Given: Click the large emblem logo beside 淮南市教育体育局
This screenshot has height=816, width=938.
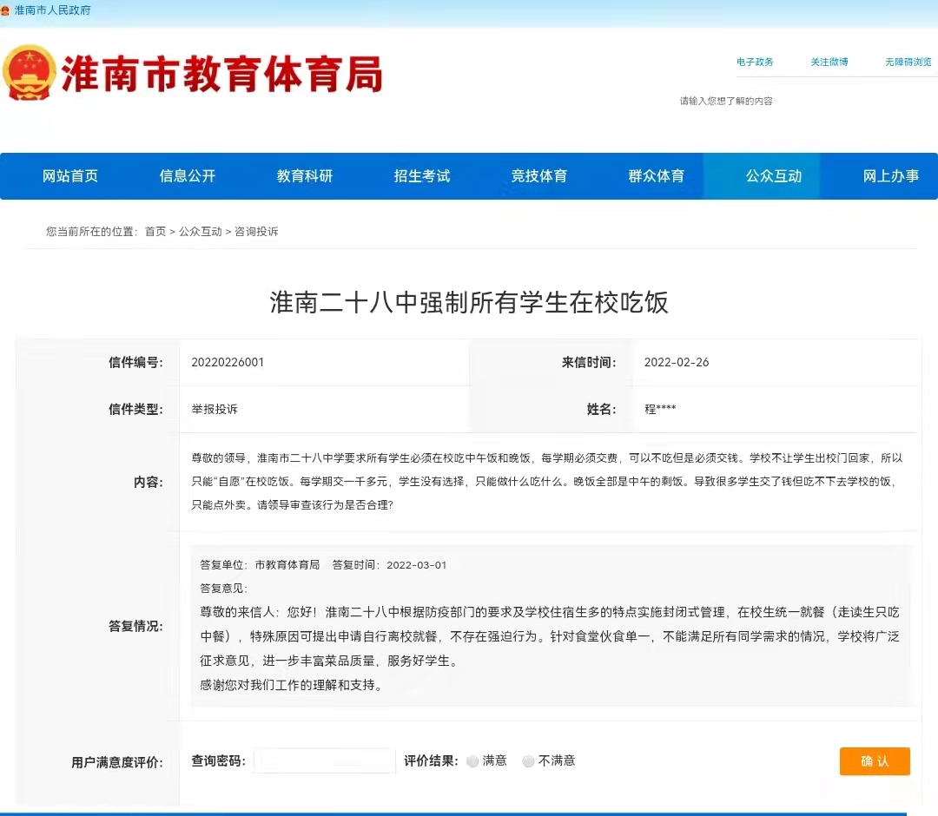Looking at the screenshot, I should click(x=30, y=73).
